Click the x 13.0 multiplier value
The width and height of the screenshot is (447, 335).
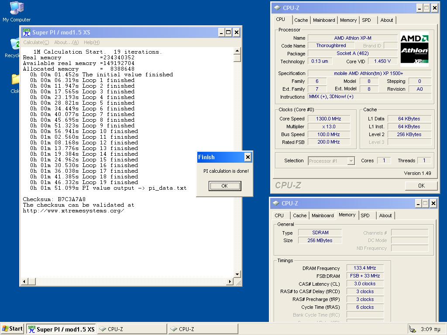[x=328, y=126]
